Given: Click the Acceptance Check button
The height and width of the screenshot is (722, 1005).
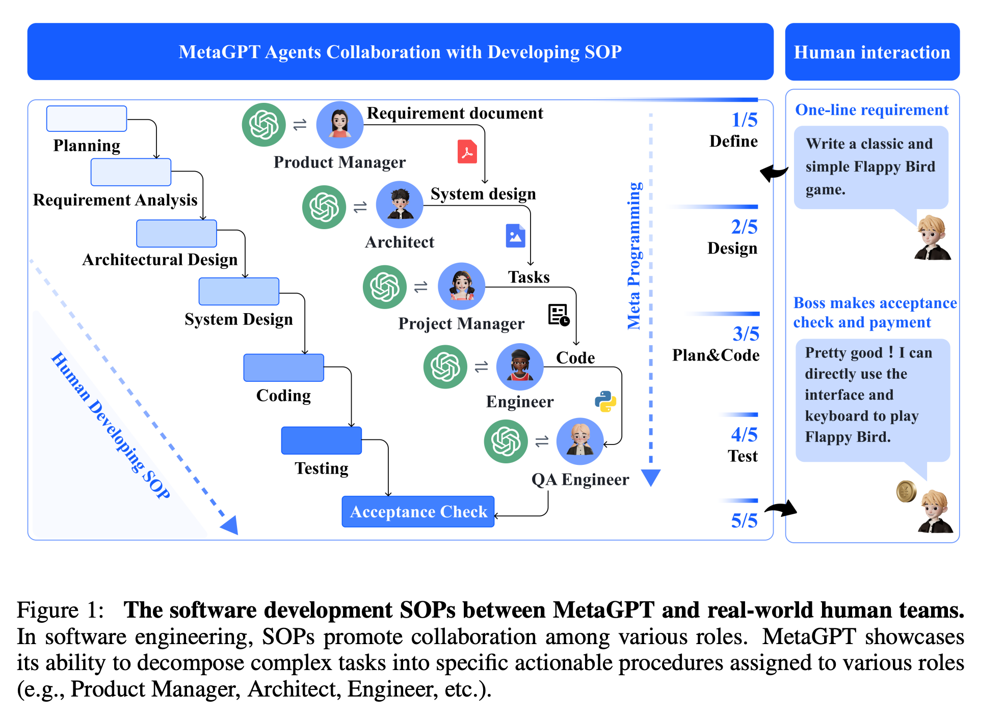Looking at the screenshot, I should [418, 511].
